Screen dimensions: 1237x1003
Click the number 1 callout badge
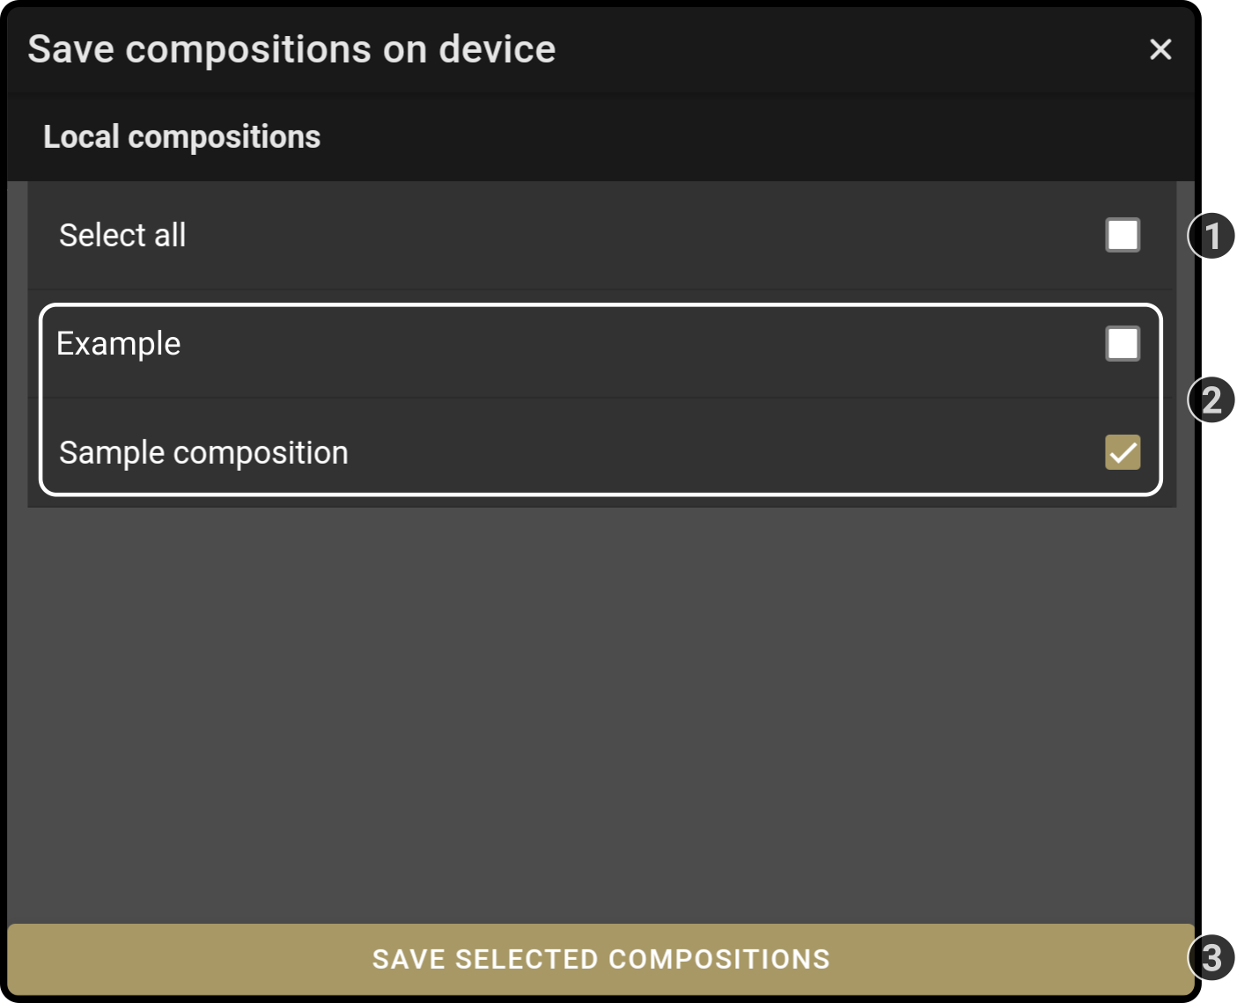(x=1212, y=236)
